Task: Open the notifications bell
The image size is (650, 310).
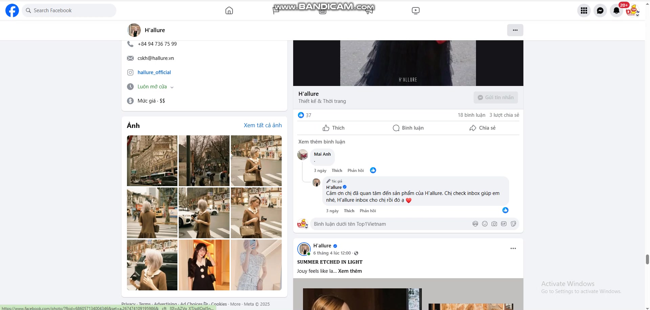Action: coord(616,10)
